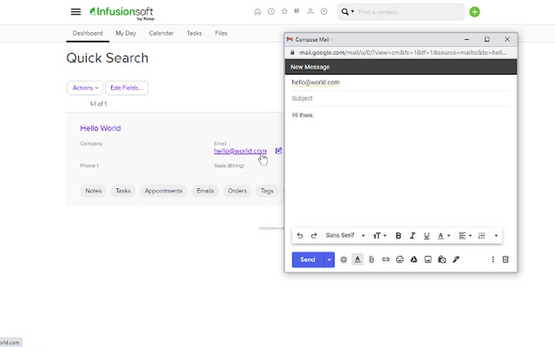The width and height of the screenshot is (555, 347).
Task: Toggle underline formatting
Action: pyautogui.click(x=427, y=236)
